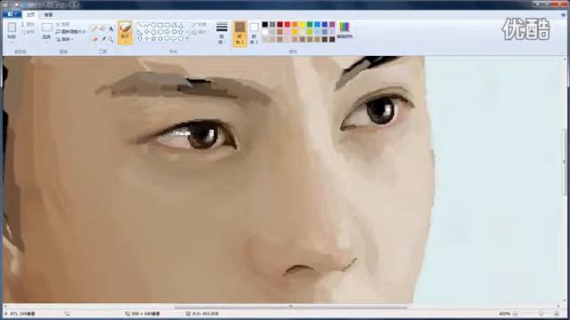Viewport: 570px width, 320px height.
Task: Choose the Rounded rectangle shape
Action: coord(167,25)
